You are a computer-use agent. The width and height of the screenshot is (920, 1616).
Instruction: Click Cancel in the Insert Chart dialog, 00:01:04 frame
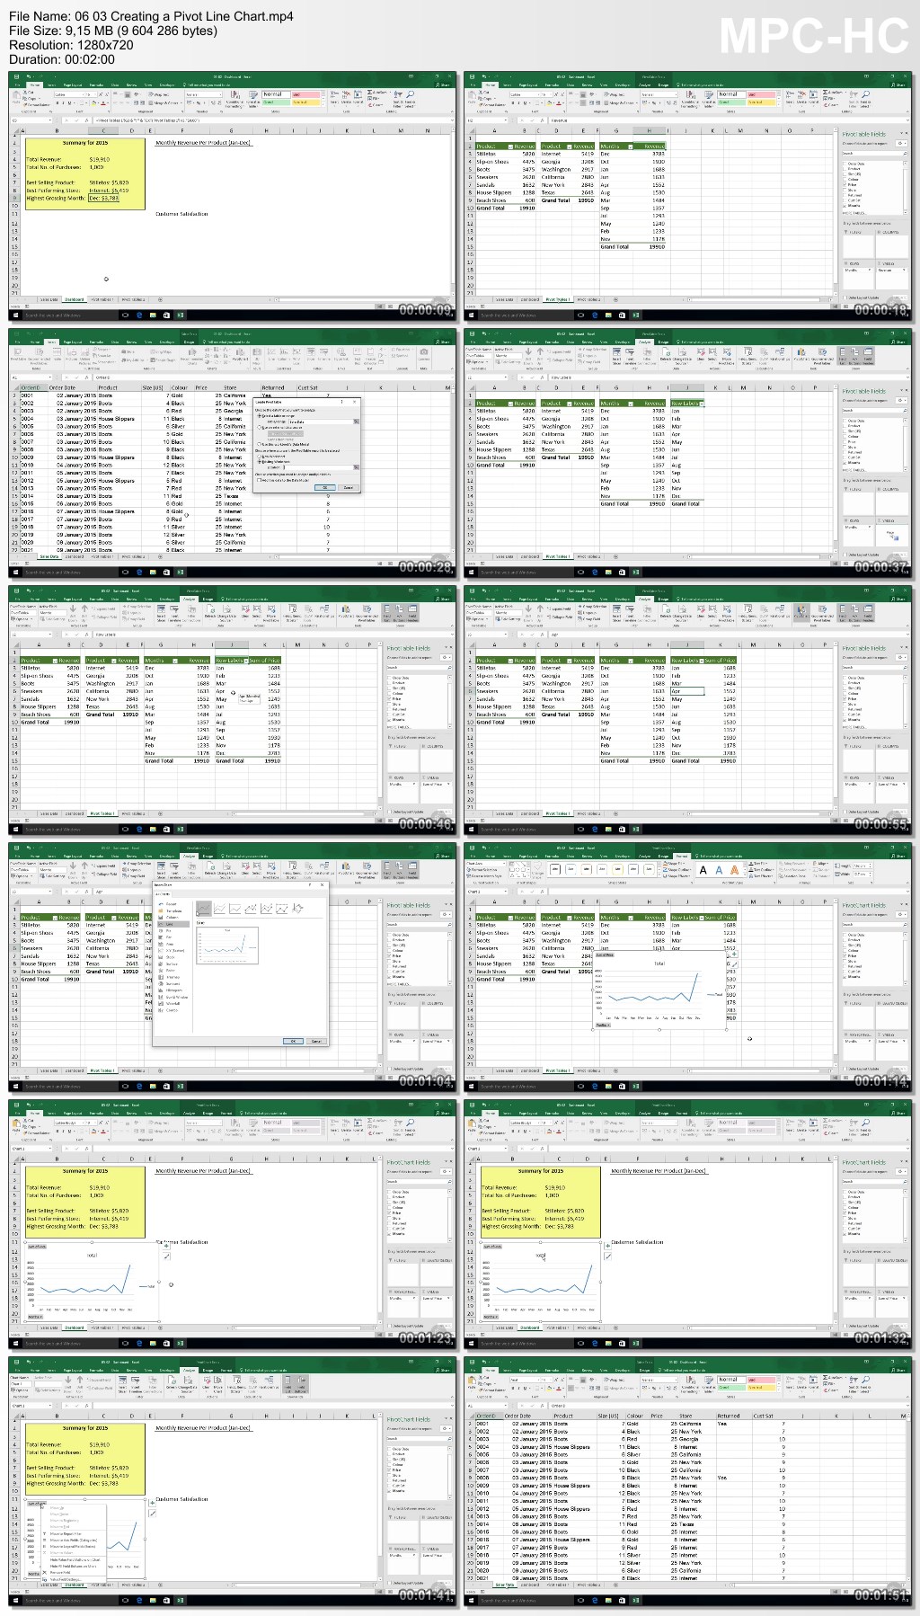(316, 1041)
